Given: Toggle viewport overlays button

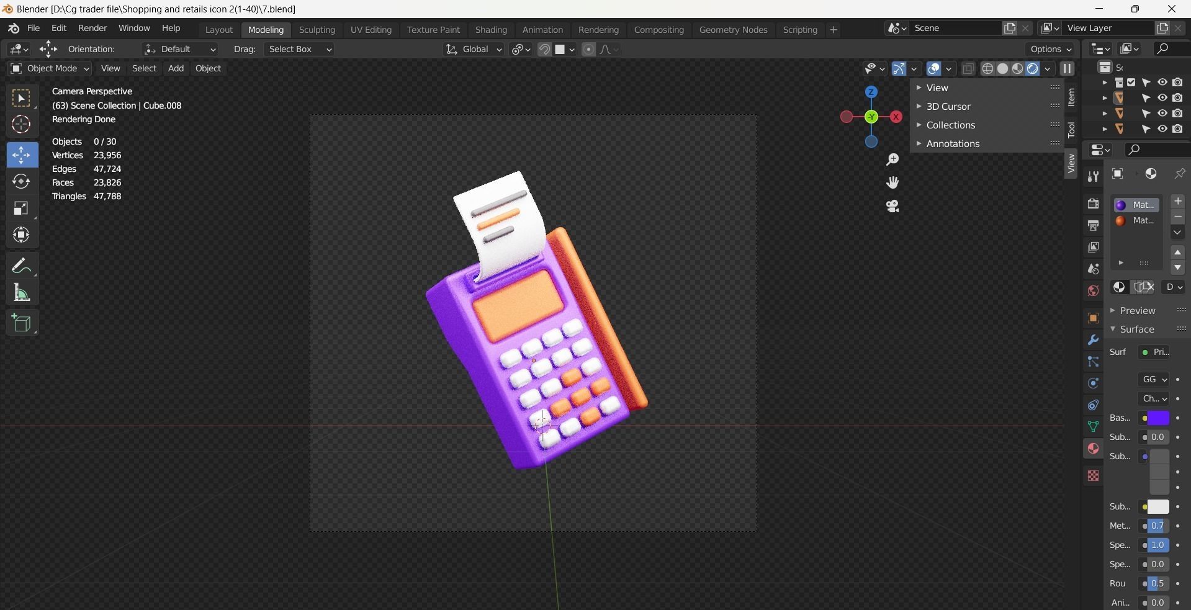Looking at the screenshot, I should pos(933,68).
